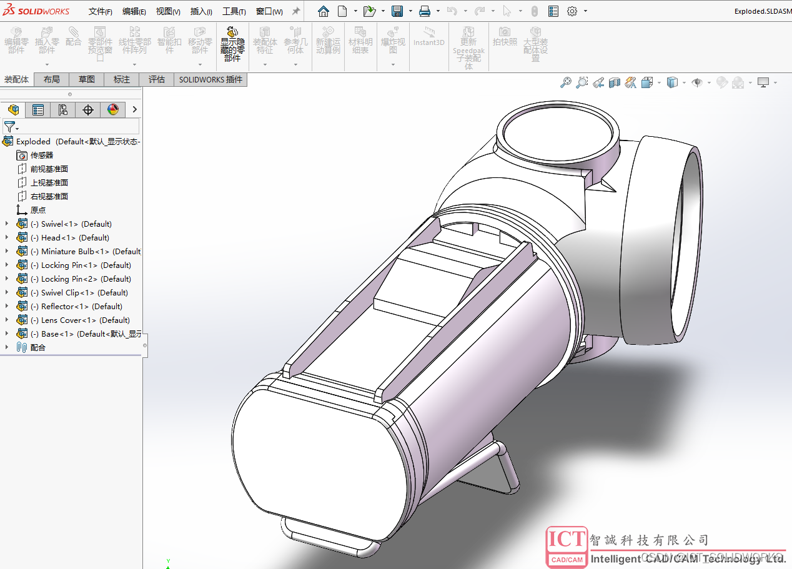Toggle Section View icon
Screen dimensions: 792x569
tap(615, 82)
